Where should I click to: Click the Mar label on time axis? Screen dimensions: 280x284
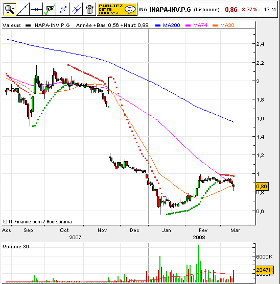(235, 230)
